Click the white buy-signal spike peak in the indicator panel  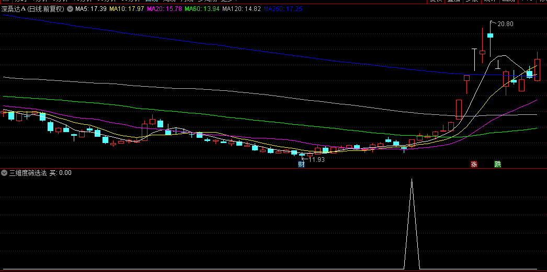[x=412, y=180]
